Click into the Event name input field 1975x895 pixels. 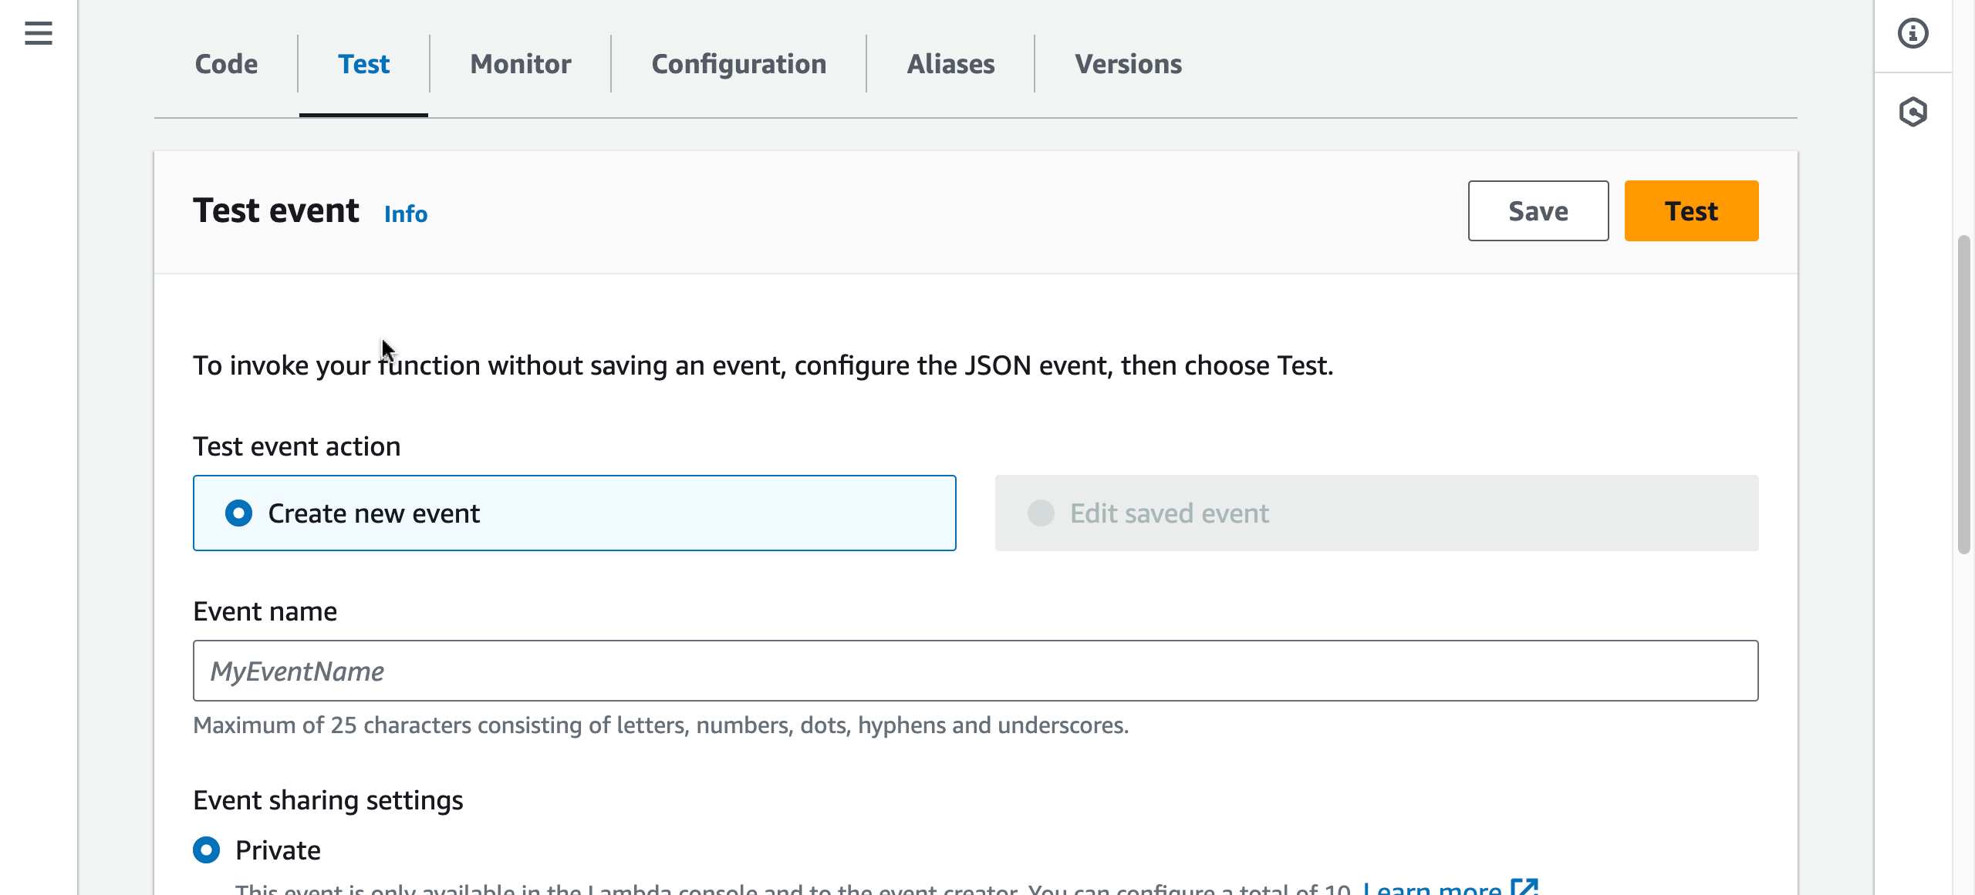[975, 671]
